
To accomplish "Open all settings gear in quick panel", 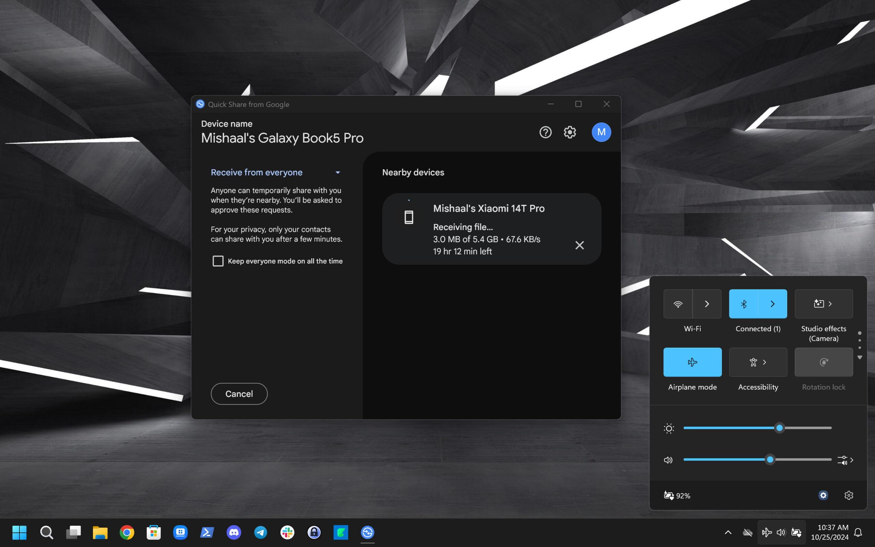I will coord(849,495).
